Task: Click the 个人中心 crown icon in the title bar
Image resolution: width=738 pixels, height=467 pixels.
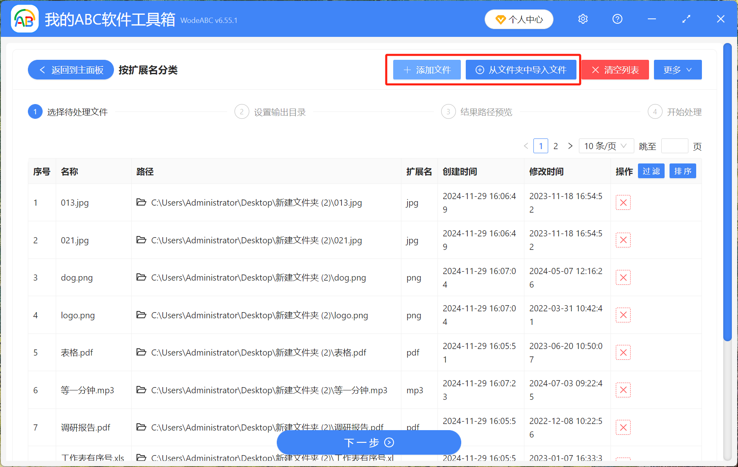Action: (x=501, y=19)
